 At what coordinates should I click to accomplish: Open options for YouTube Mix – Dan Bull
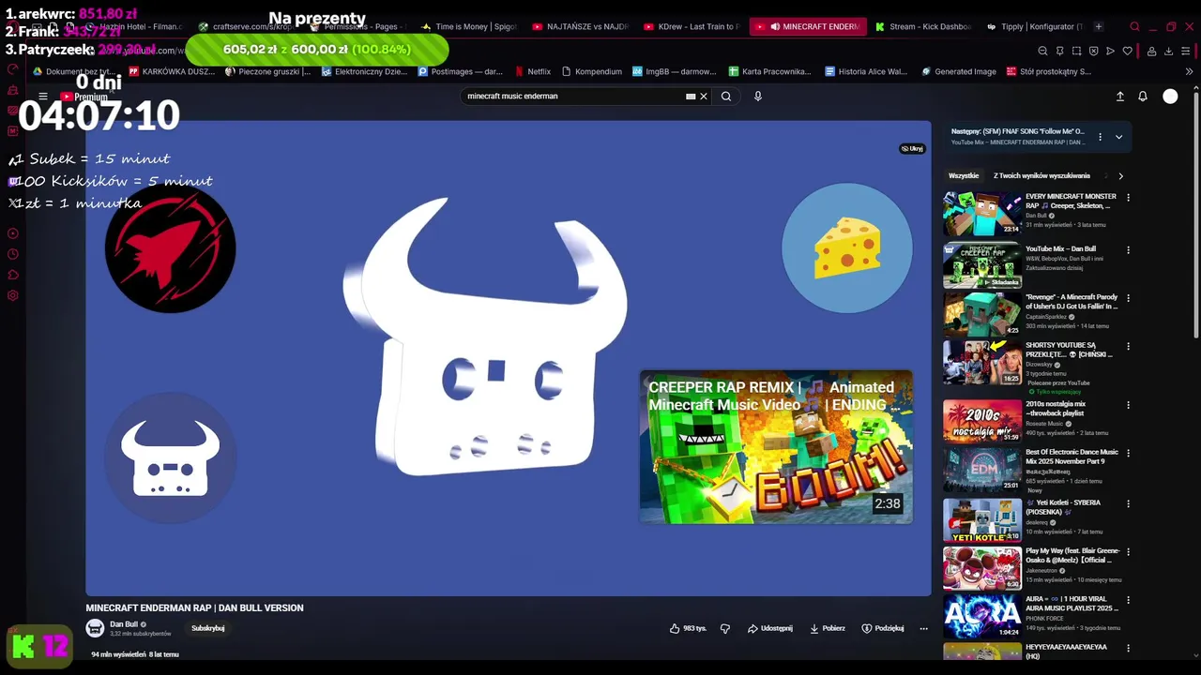[x=1128, y=250]
